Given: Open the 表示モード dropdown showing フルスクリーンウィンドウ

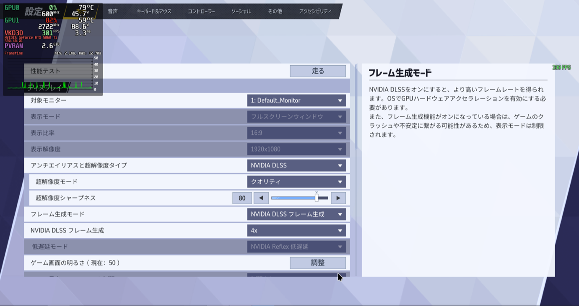Looking at the screenshot, I should click(x=296, y=117).
